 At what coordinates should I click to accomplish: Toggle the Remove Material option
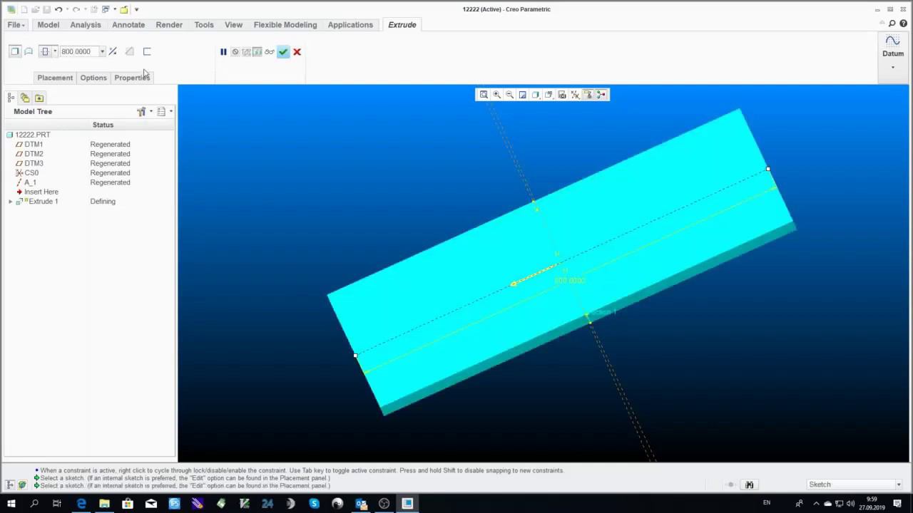click(x=130, y=51)
